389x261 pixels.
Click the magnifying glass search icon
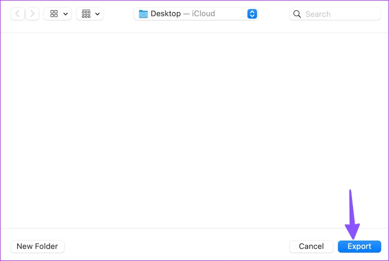coord(297,14)
